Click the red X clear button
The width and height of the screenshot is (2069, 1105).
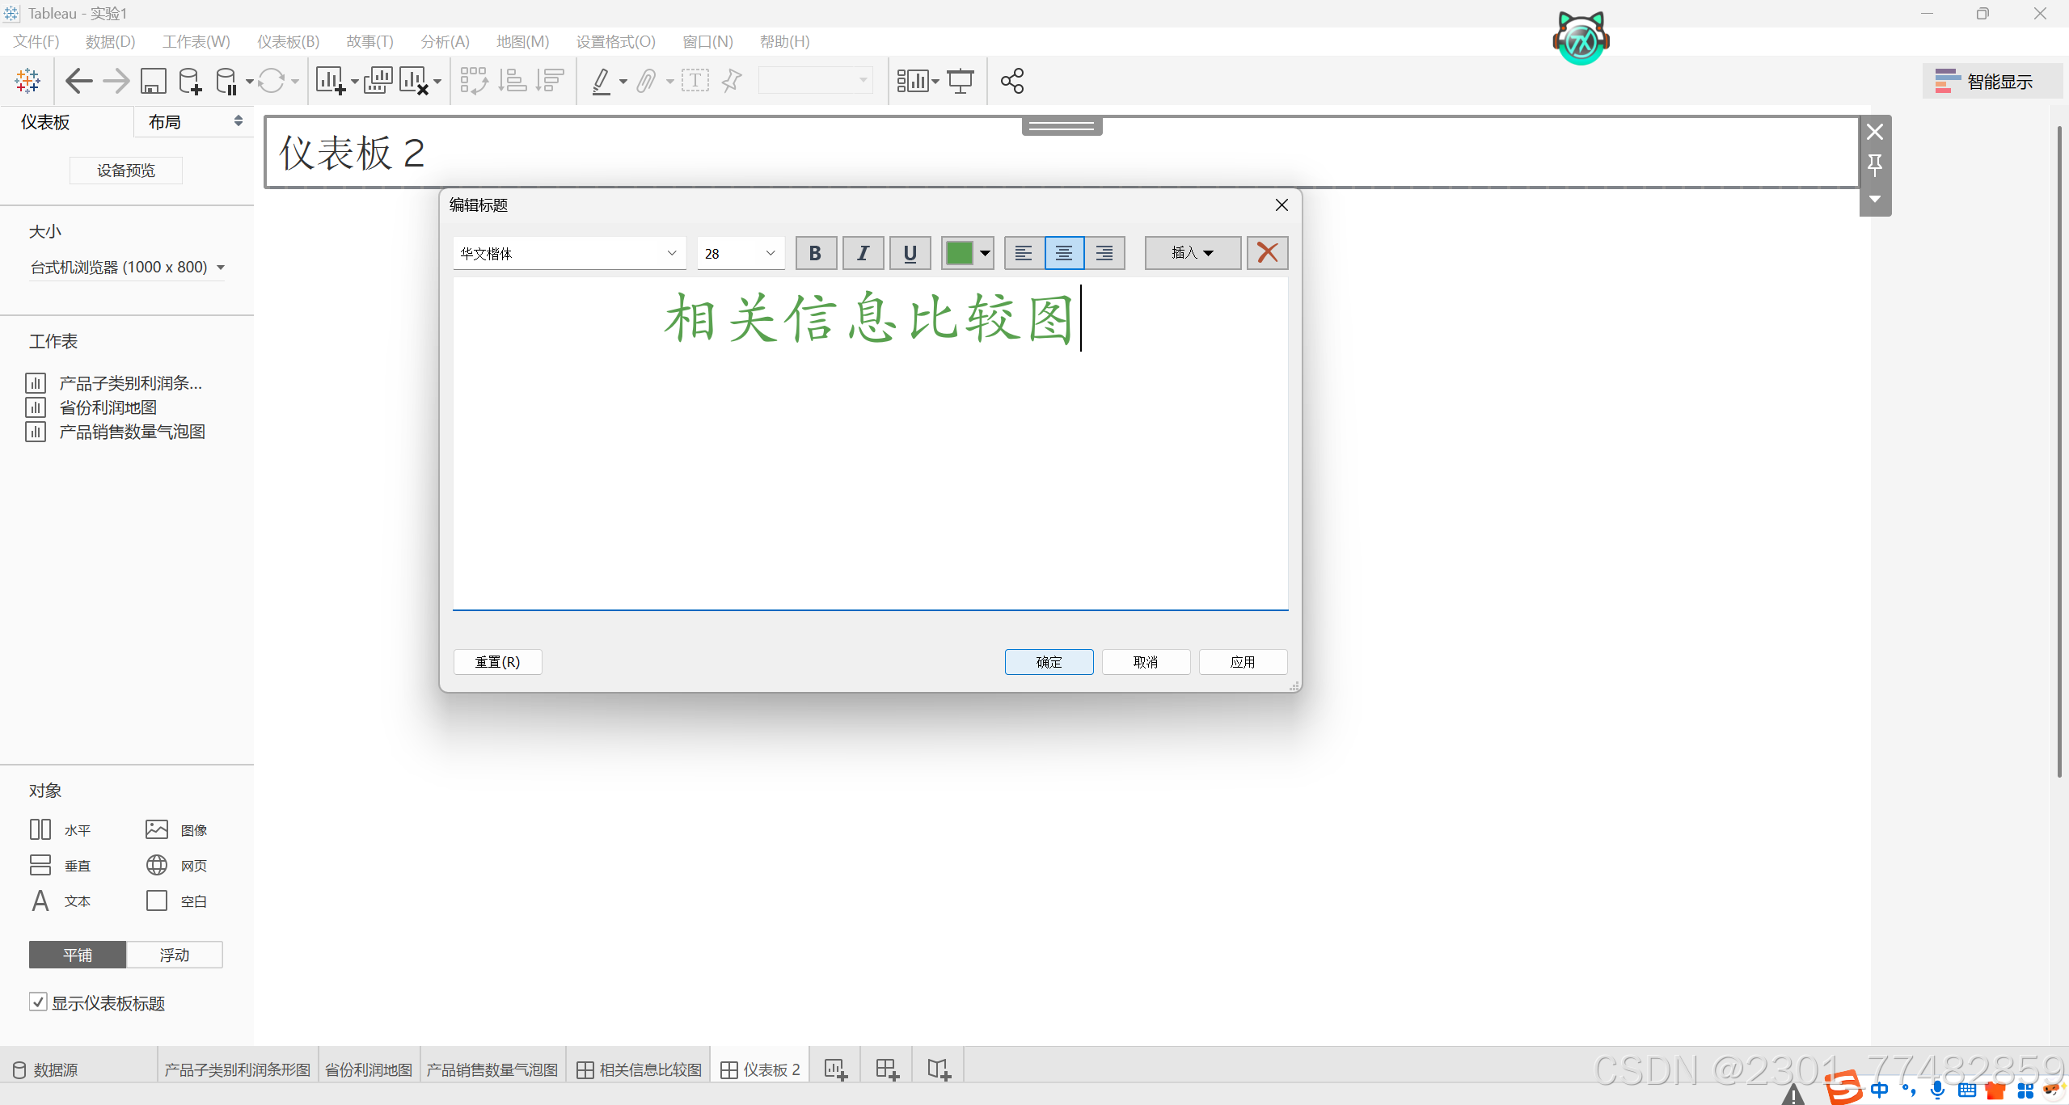pos(1267,253)
